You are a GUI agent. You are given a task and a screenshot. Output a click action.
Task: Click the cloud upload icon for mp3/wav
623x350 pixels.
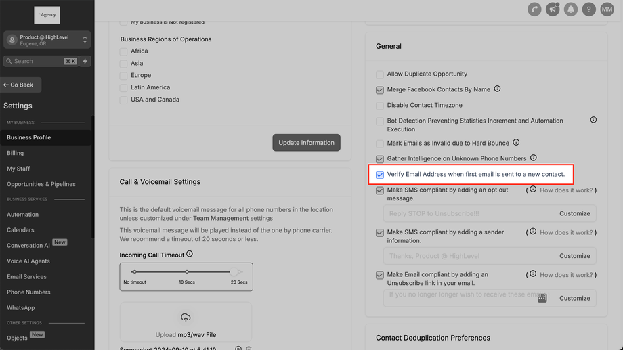pyautogui.click(x=186, y=318)
